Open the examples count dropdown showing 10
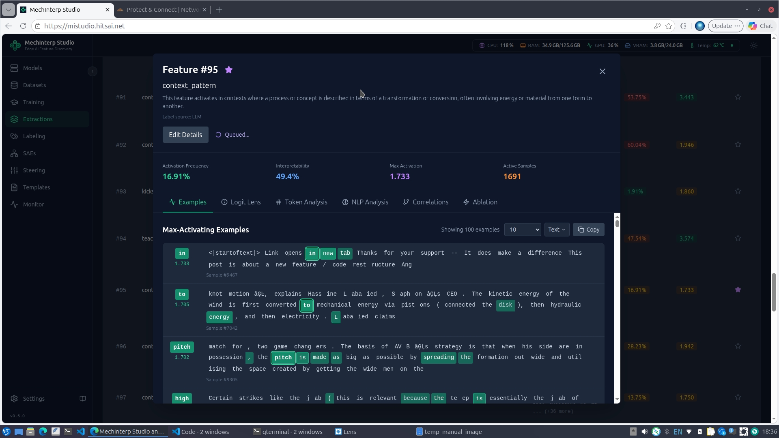Image resolution: width=779 pixels, height=438 pixels. (x=523, y=230)
